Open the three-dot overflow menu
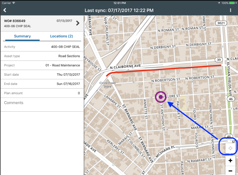This screenshot has width=238, height=175. point(230,10)
